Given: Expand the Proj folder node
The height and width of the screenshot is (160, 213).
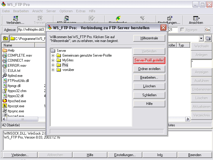Looking at the screenshot, I should (x=53, y=65).
